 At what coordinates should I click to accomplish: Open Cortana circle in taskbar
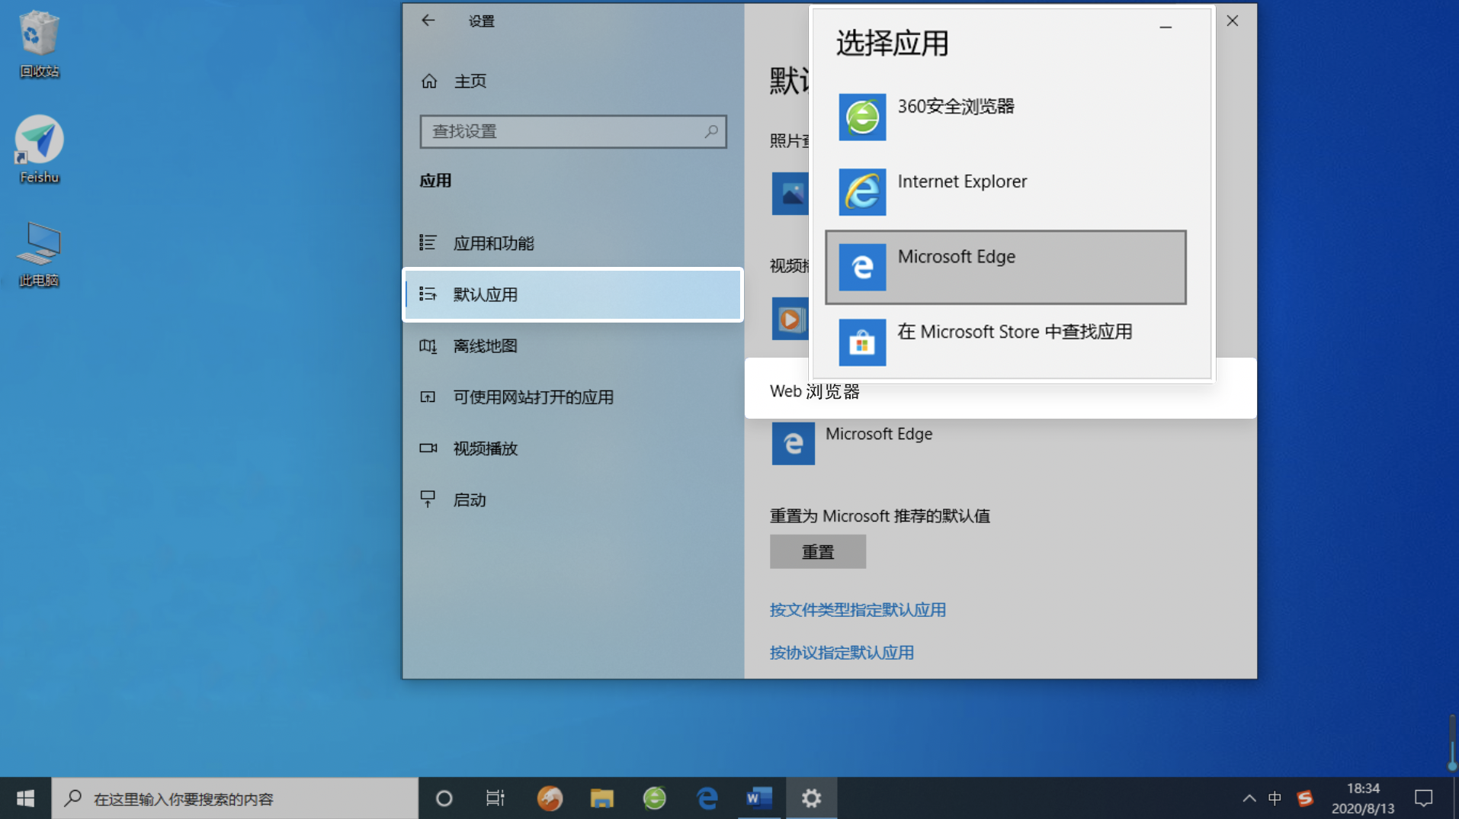444,798
